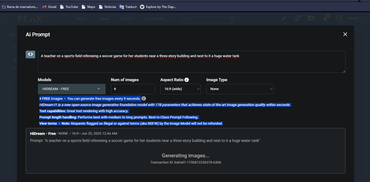Click the 'Num of images' label

tap(125, 79)
